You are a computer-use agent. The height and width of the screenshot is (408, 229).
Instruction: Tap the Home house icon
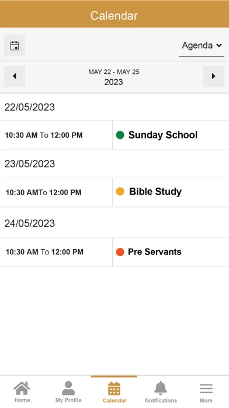click(22, 388)
